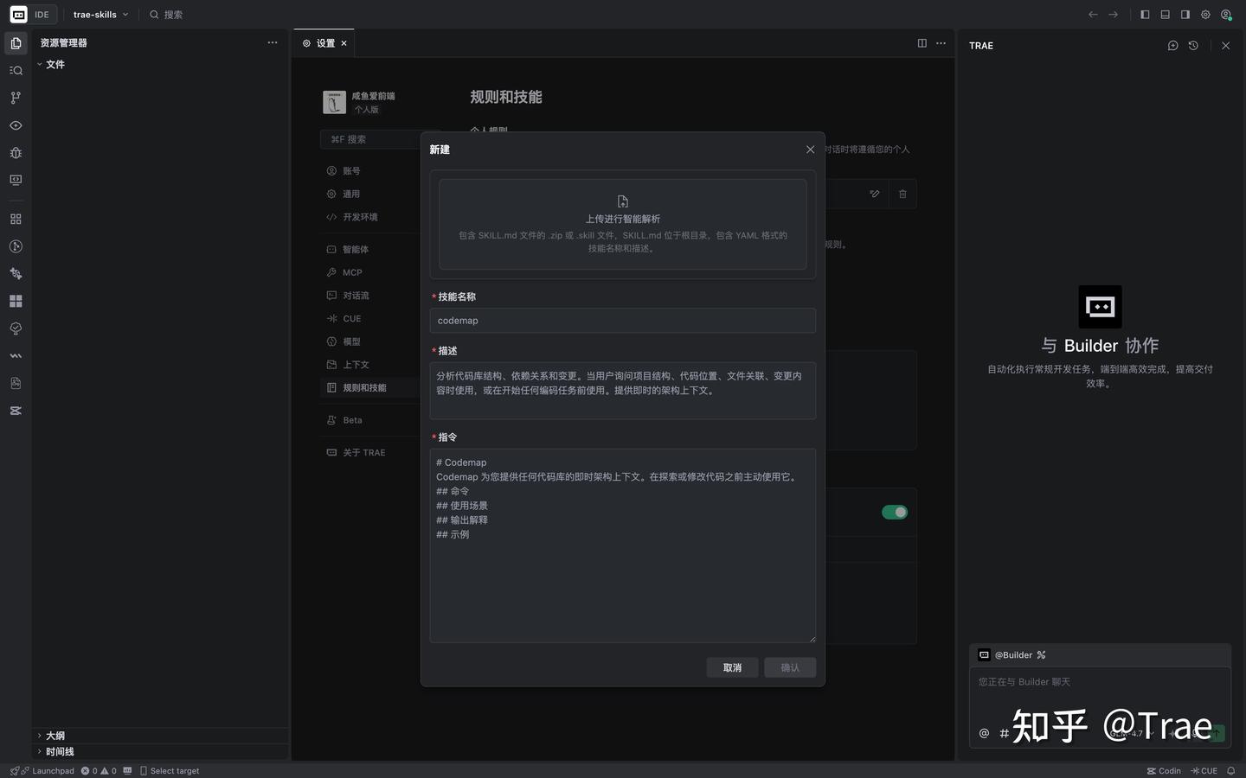Open MCP settings section

point(352,273)
